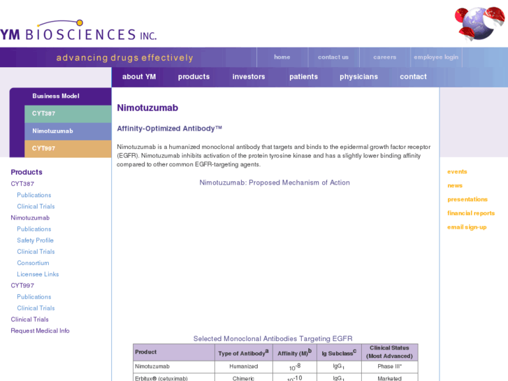The width and height of the screenshot is (508, 381).
Task: Open the events link
Action: [457, 172]
